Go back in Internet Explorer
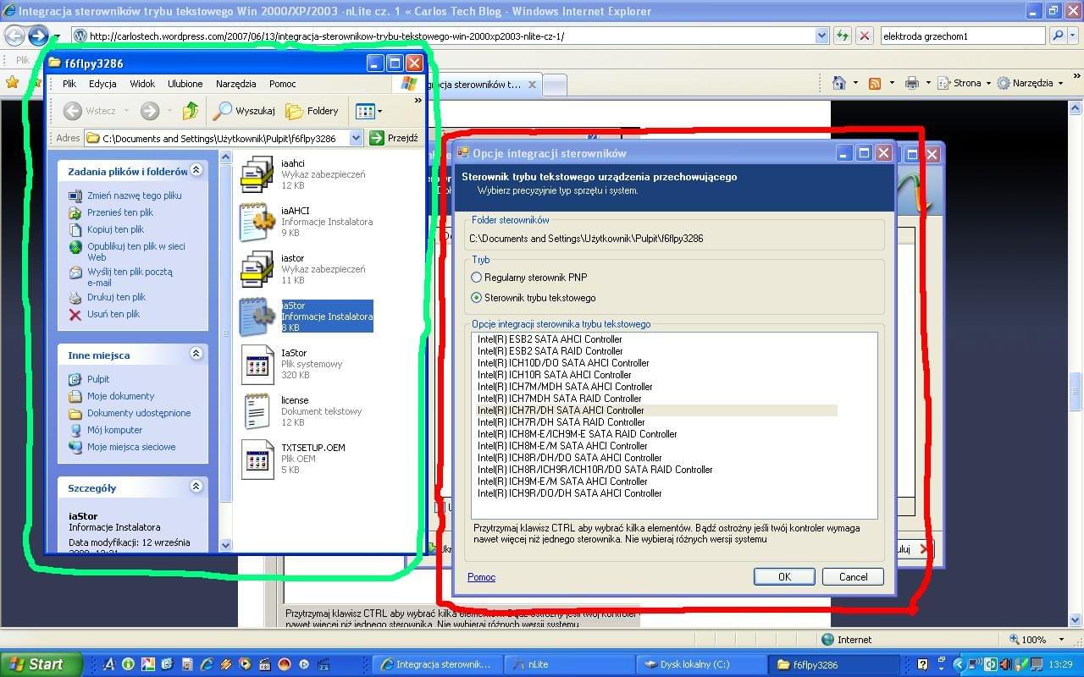The height and width of the screenshot is (677, 1084). click(x=14, y=36)
